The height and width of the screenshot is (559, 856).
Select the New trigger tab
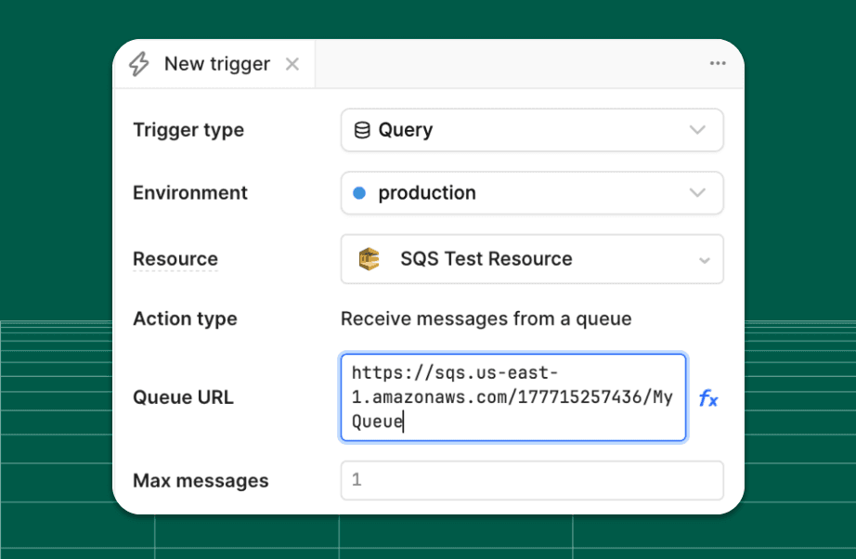click(x=216, y=64)
